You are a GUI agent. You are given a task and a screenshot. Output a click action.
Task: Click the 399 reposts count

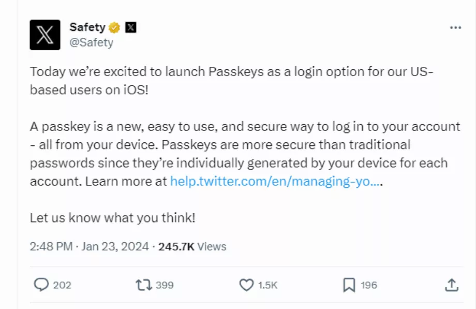165,285
